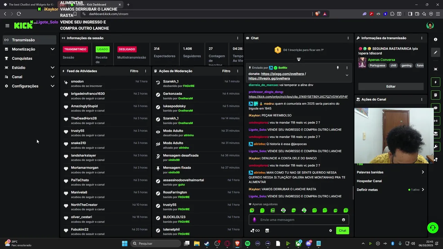The height and width of the screenshot is (249, 443).
Task: Open Brave Shields icon in address bar
Action: pos(317,14)
